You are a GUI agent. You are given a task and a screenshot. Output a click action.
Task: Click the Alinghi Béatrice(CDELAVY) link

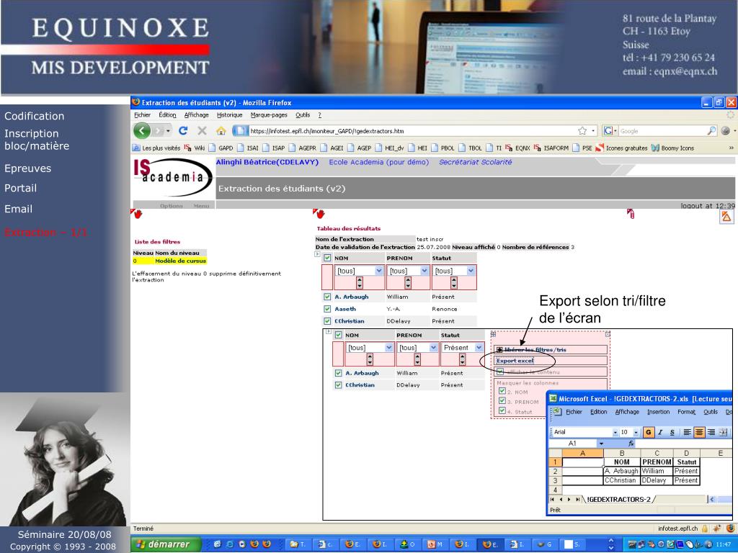click(x=267, y=162)
